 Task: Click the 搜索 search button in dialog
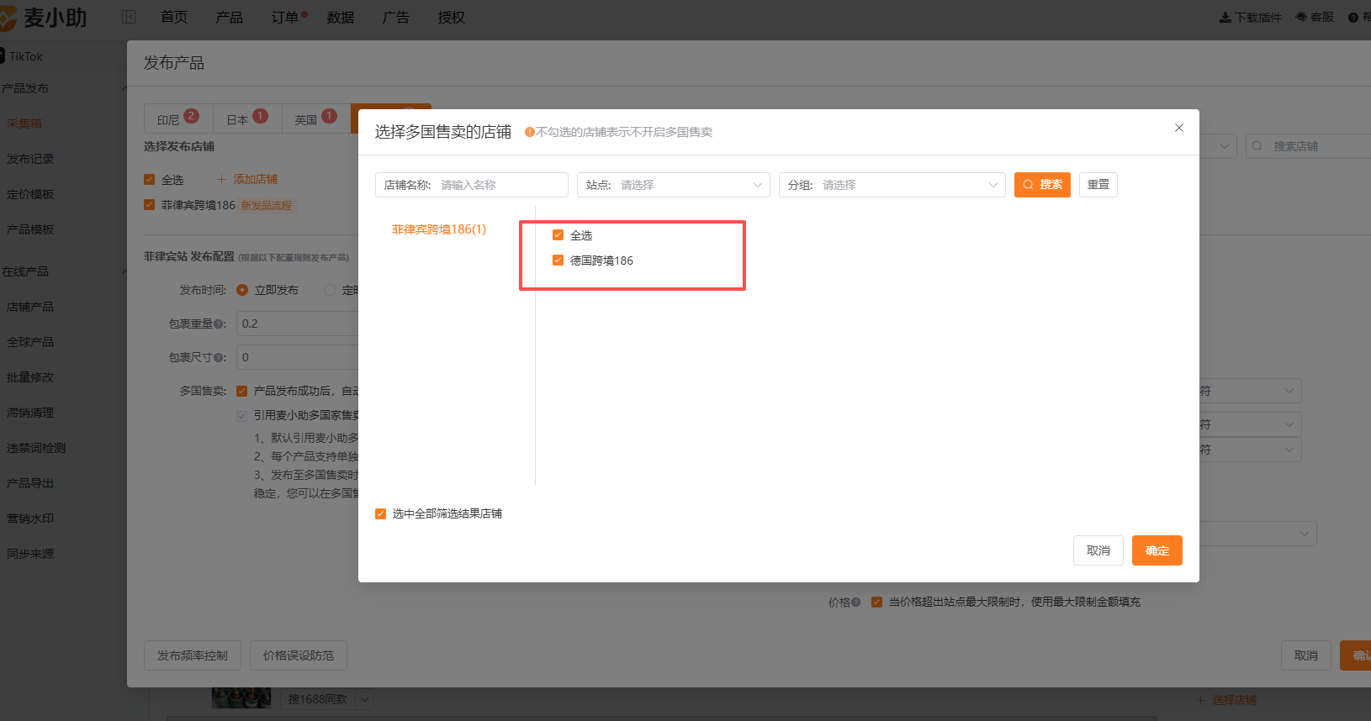(x=1042, y=185)
